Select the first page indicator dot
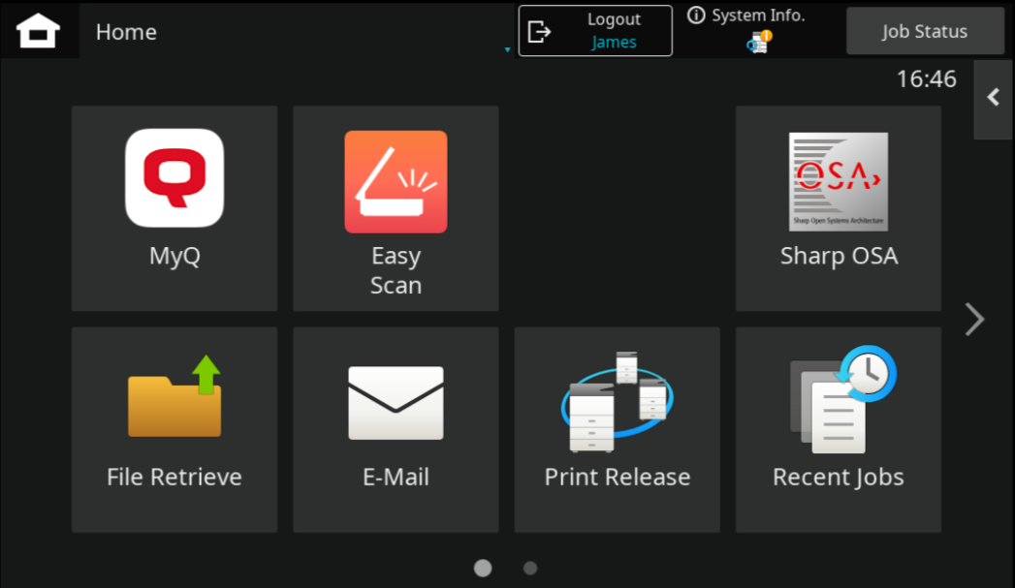The width and height of the screenshot is (1015, 588). [x=483, y=568]
